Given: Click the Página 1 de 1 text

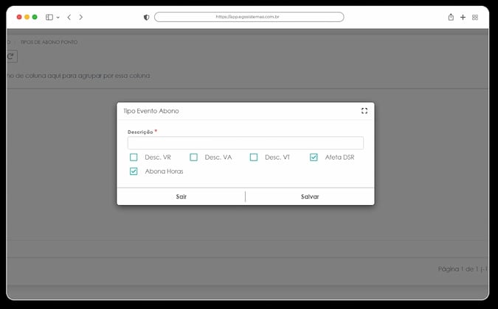Looking at the screenshot, I should [463, 269].
